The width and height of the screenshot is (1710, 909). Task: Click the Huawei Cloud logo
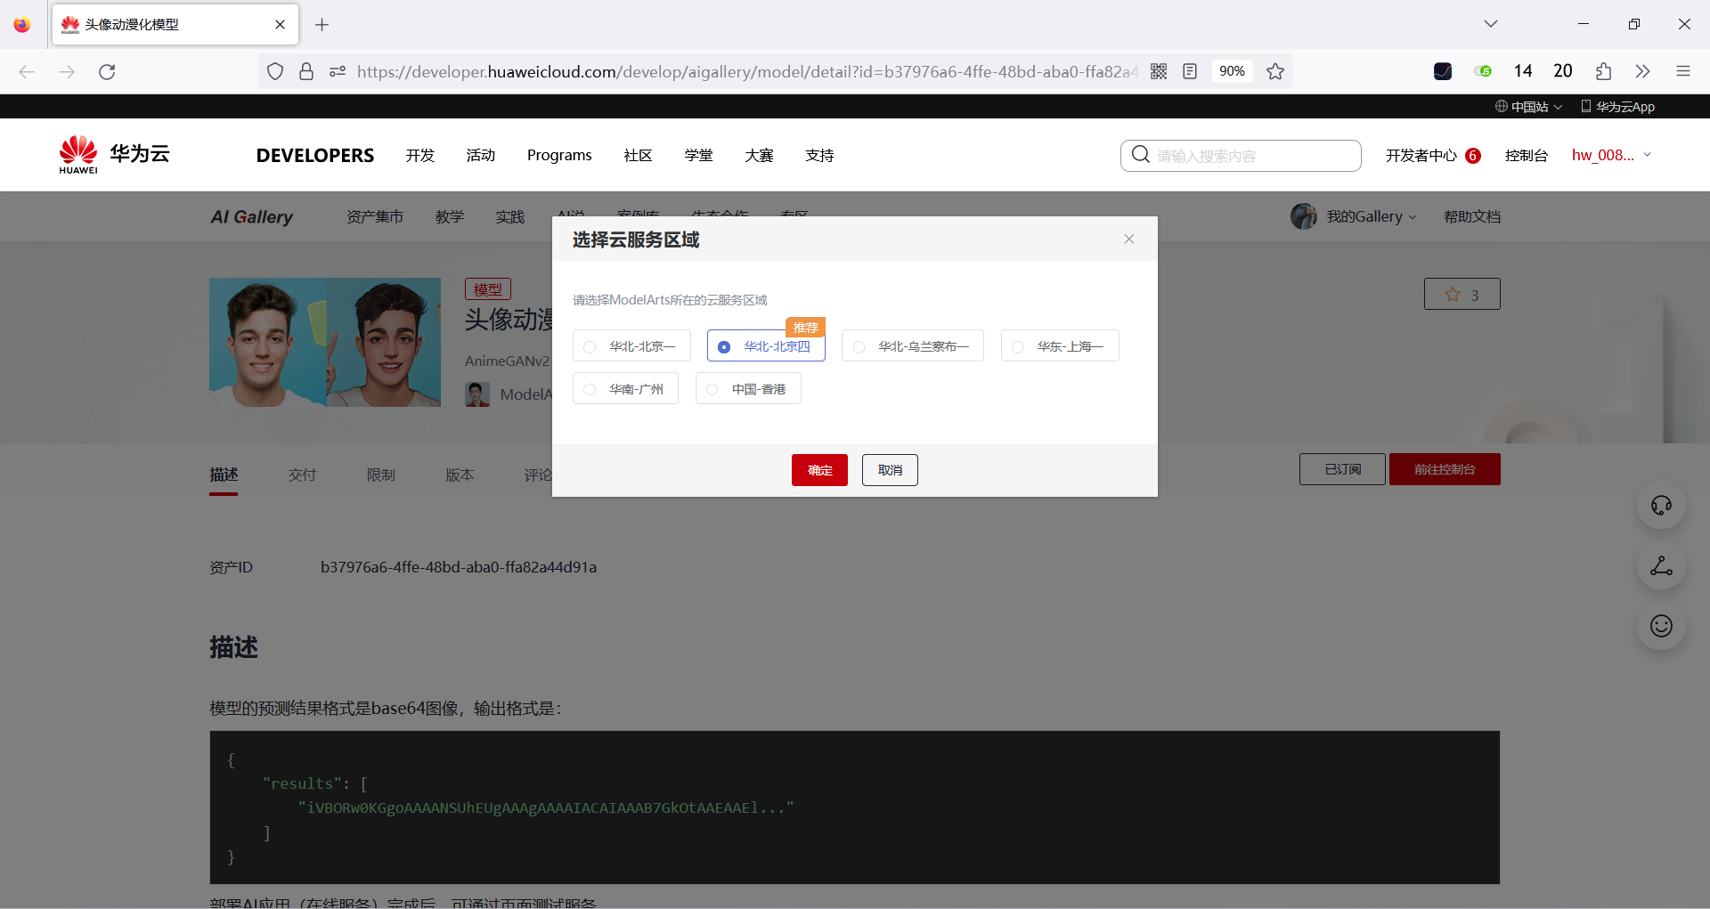coord(113,153)
